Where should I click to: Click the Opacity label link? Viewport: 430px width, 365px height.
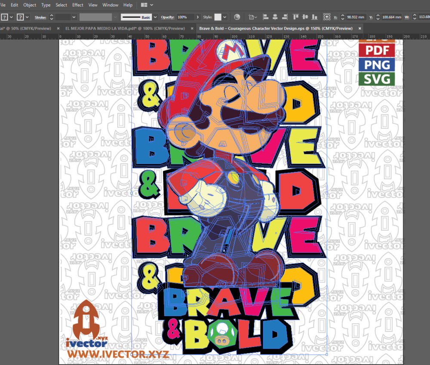168,17
